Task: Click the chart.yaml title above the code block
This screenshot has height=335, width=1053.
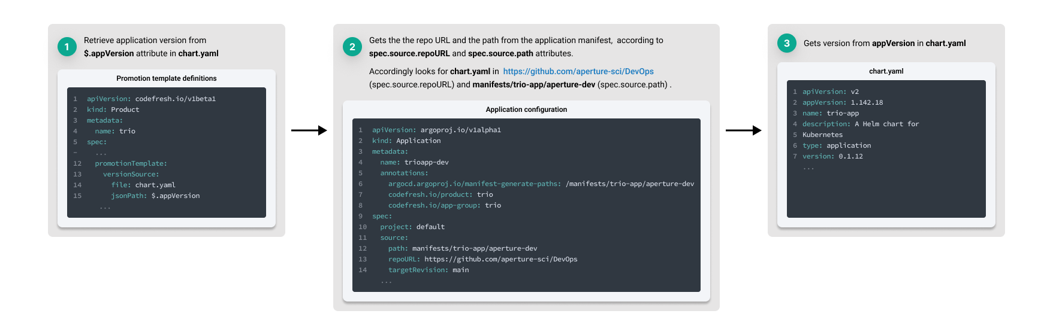Action: 886,71
